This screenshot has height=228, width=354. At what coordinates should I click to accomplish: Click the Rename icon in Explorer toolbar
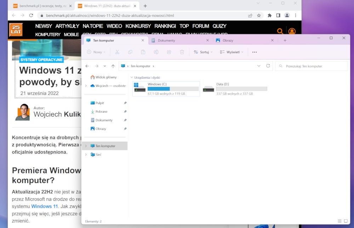click(156, 52)
